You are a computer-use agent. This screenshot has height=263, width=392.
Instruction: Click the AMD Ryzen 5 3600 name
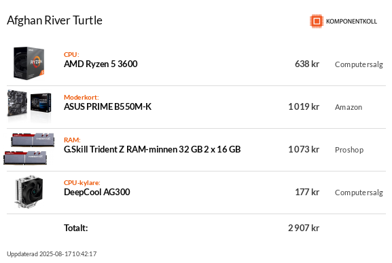click(x=101, y=64)
